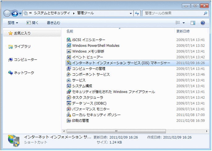Click the large IIS icon in details pane
The image size is (212, 151).
(x=14, y=141)
